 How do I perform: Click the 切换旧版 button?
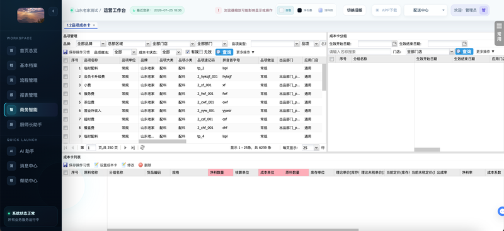(355, 10)
